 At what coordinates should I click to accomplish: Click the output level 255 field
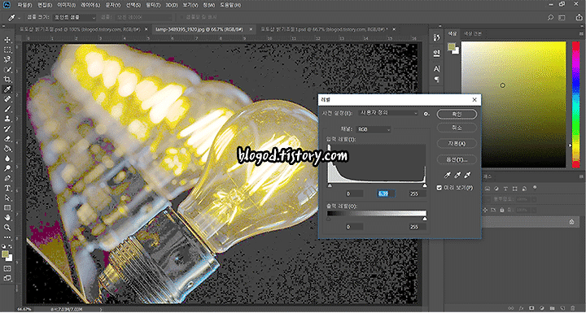pyautogui.click(x=417, y=227)
